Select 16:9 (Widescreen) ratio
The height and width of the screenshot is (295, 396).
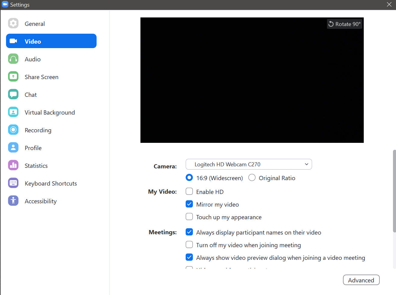pyautogui.click(x=189, y=177)
